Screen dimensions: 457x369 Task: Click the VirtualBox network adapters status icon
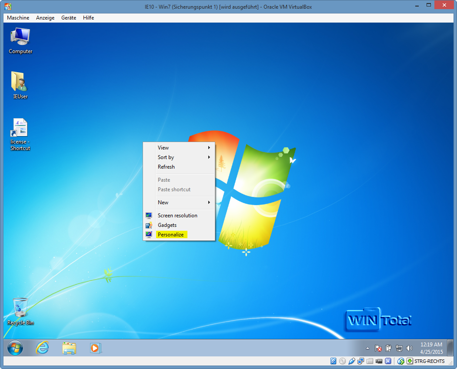tap(361, 361)
